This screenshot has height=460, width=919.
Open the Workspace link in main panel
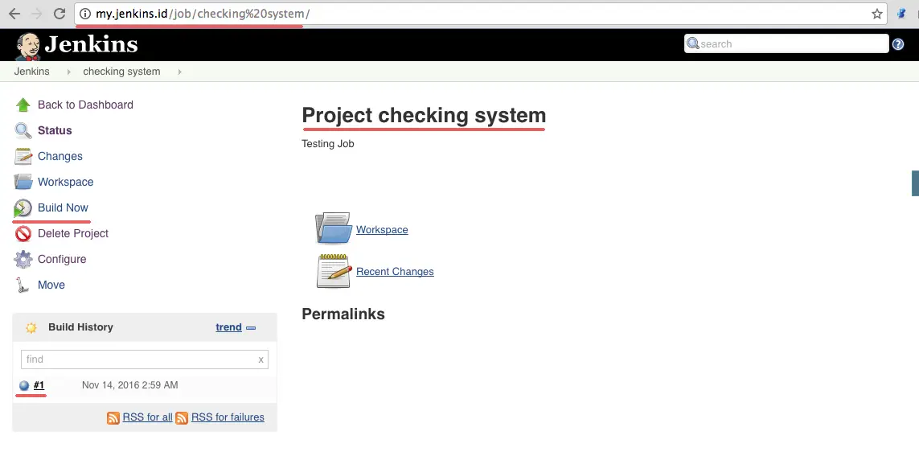click(382, 230)
